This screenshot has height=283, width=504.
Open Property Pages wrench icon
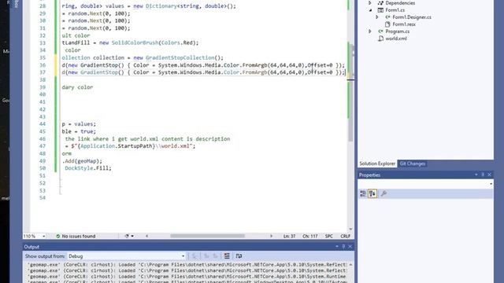384,193
